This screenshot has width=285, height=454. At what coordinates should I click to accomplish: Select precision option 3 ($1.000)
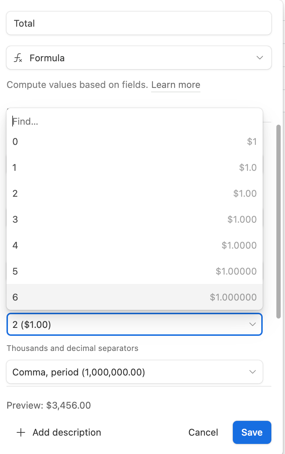coord(135,219)
